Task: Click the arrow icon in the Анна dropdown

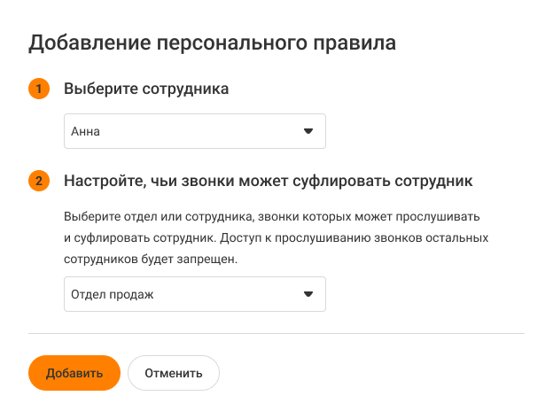Action: click(x=308, y=131)
